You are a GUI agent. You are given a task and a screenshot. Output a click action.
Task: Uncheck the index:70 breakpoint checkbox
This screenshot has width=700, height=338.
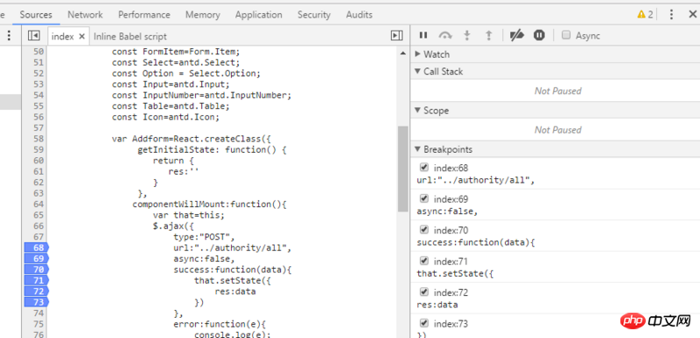(x=424, y=230)
